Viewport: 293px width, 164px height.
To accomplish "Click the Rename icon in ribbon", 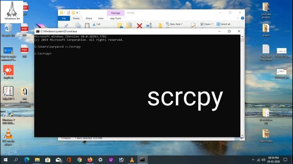I will click(149, 26).
